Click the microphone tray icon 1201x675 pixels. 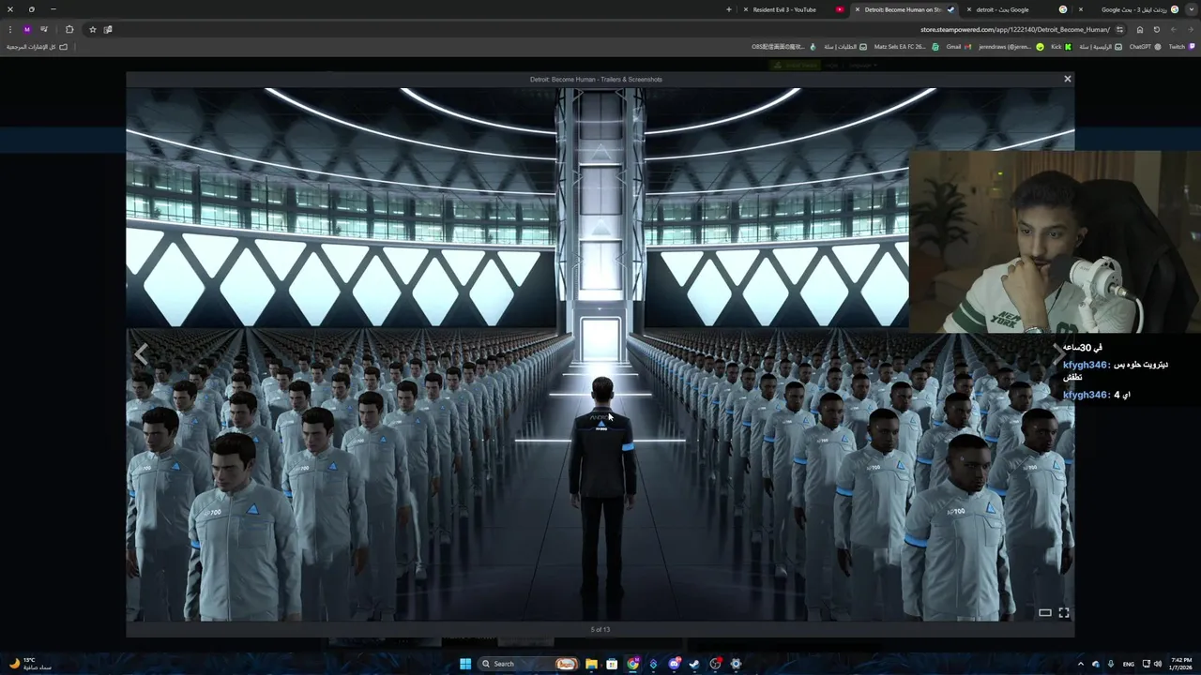pos(1111,664)
